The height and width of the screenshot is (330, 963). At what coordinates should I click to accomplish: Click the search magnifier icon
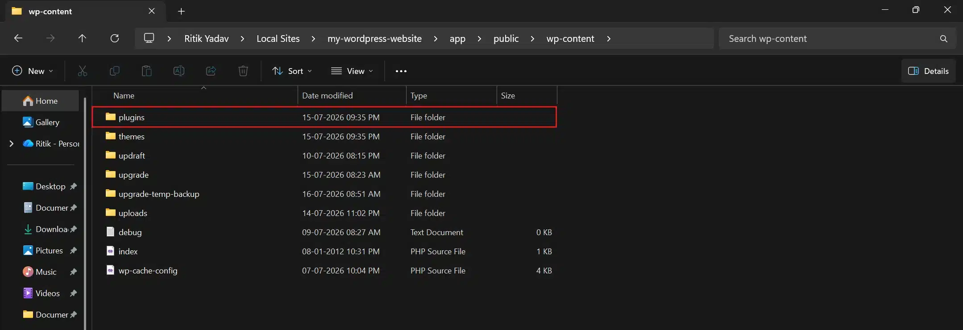pyautogui.click(x=943, y=39)
